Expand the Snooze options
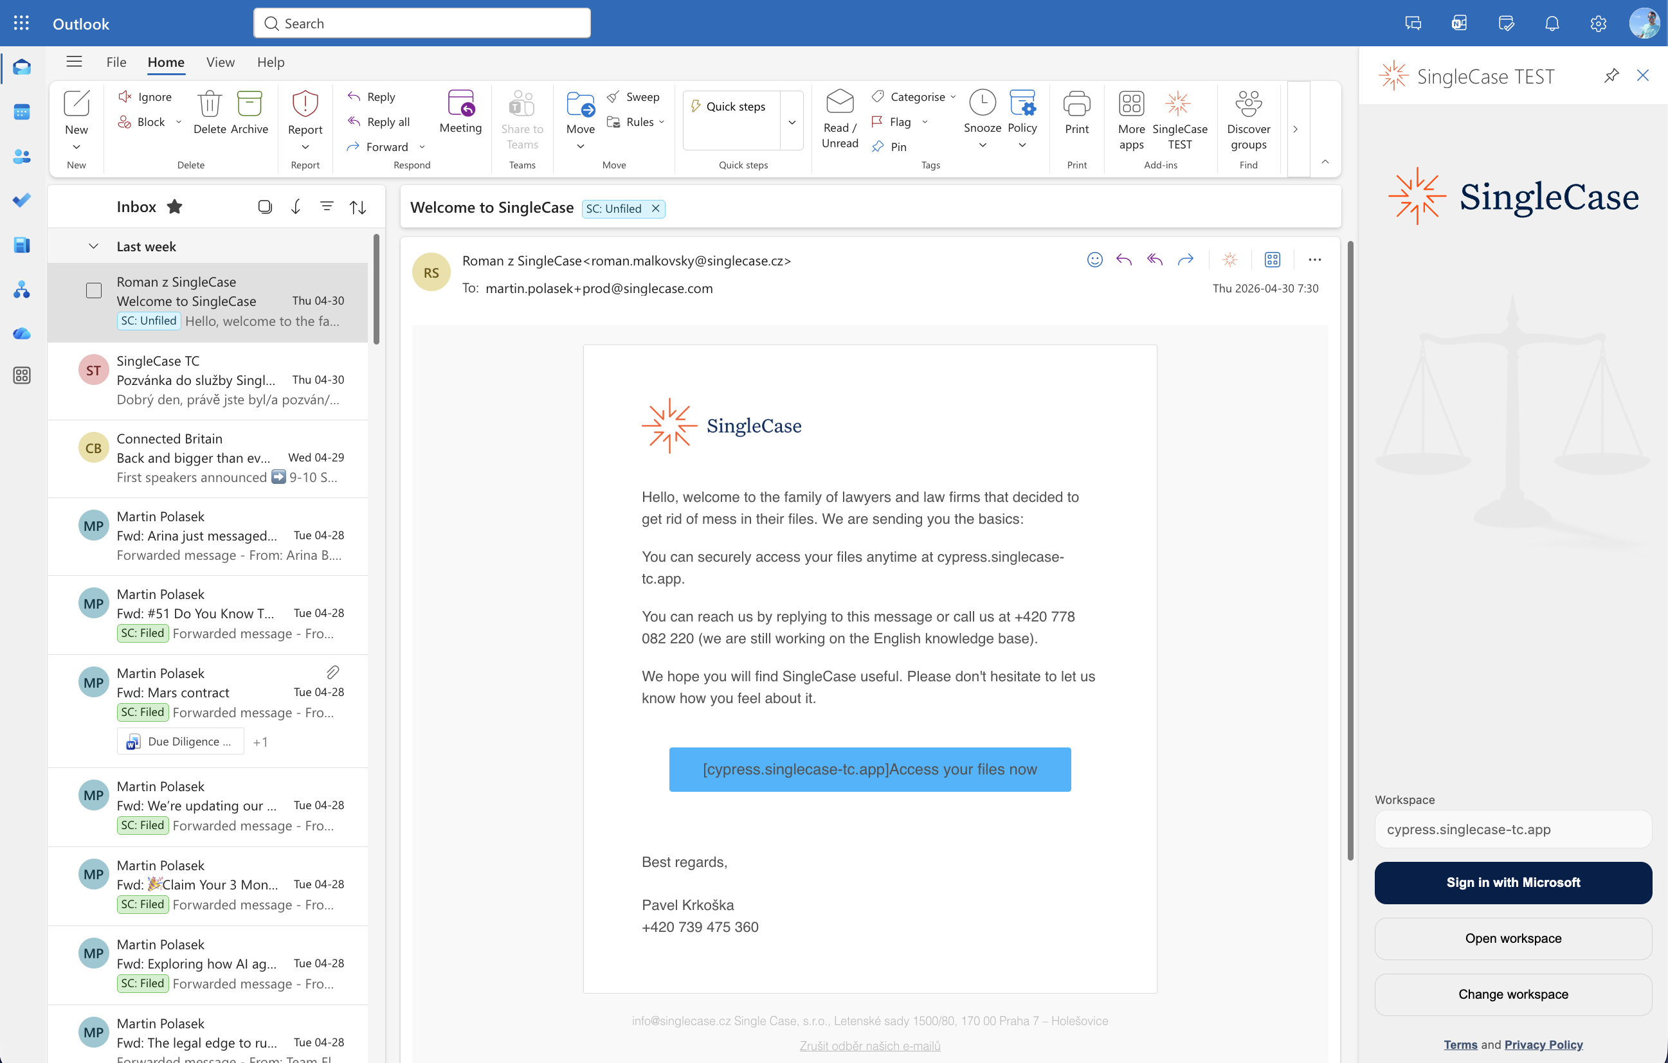 pyautogui.click(x=983, y=145)
